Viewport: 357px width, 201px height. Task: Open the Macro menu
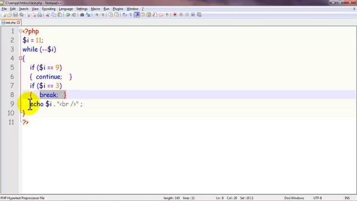[x=95, y=9]
